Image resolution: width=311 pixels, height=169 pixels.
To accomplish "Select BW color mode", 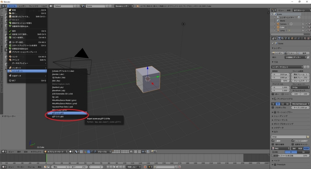I will point(294,149).
